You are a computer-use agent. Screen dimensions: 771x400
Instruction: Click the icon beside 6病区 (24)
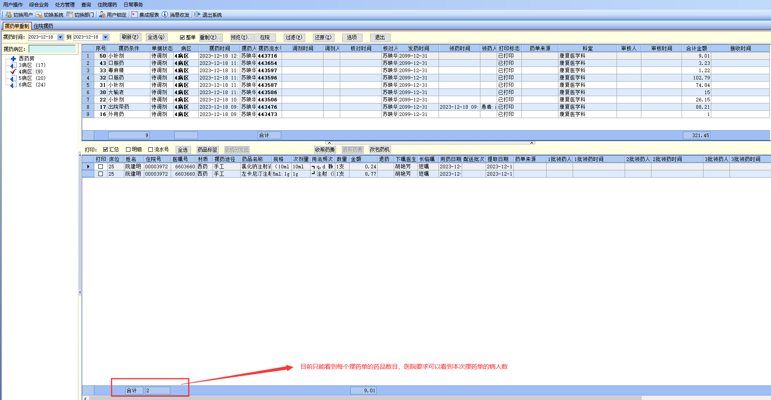(x=13, y=85)
